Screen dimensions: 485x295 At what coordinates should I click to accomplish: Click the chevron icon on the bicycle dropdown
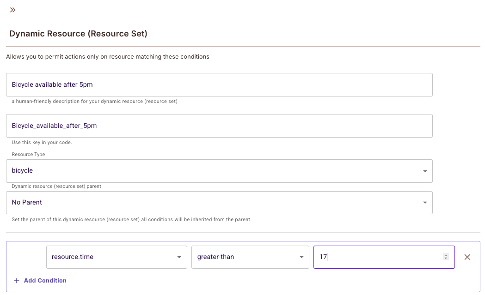pyautogui.click(x=425, y=171)
